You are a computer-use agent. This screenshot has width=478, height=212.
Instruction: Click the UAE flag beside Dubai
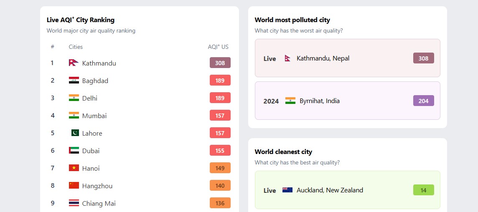74,151
